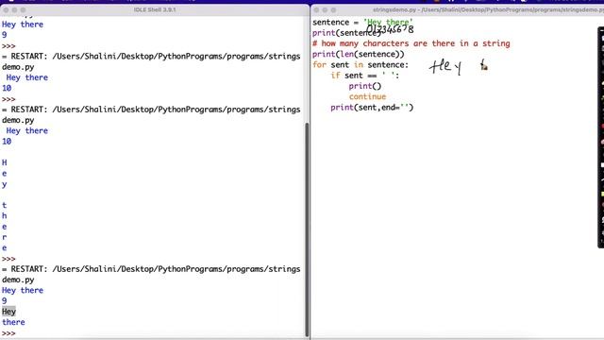
Task: Click the red comment about characters in string
Action: [x=411, y=43]
